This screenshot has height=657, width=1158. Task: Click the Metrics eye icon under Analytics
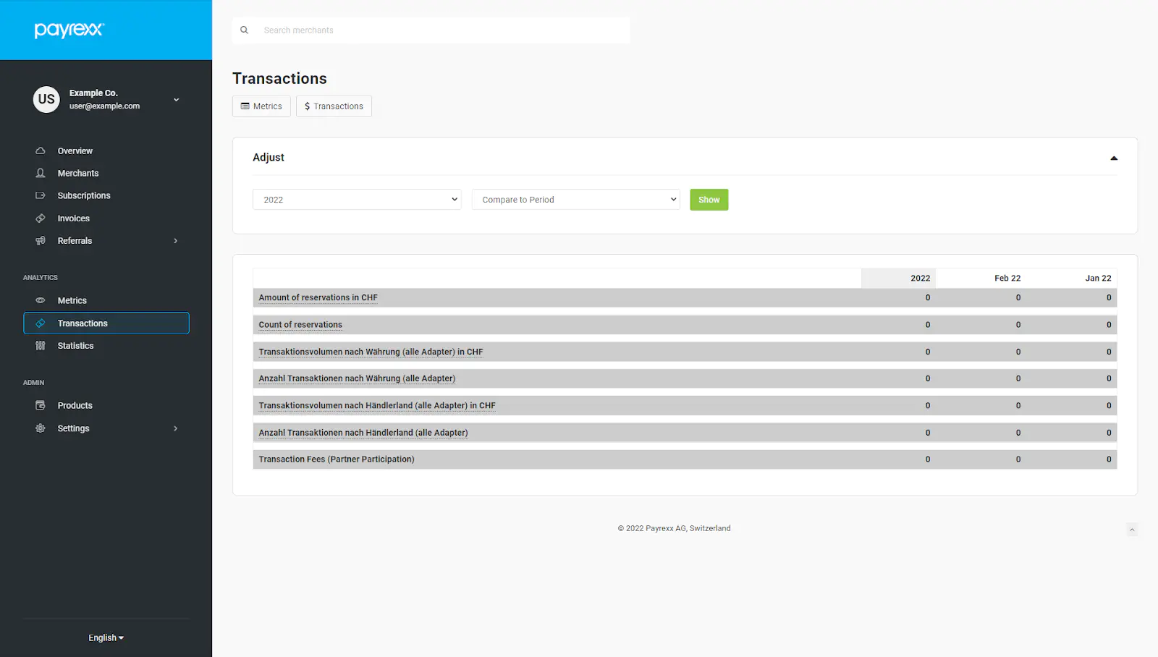(41, 300)
